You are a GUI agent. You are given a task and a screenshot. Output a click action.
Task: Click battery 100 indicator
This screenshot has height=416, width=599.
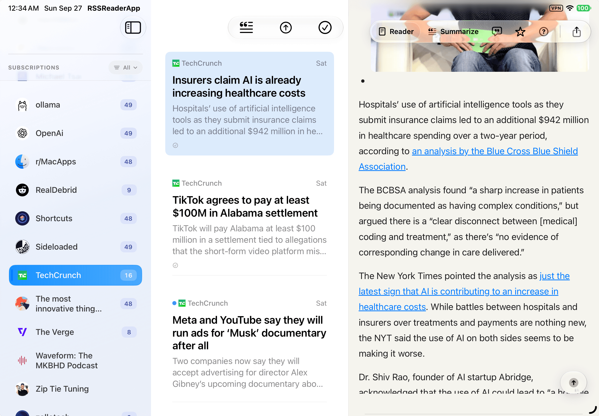(583, 8)
